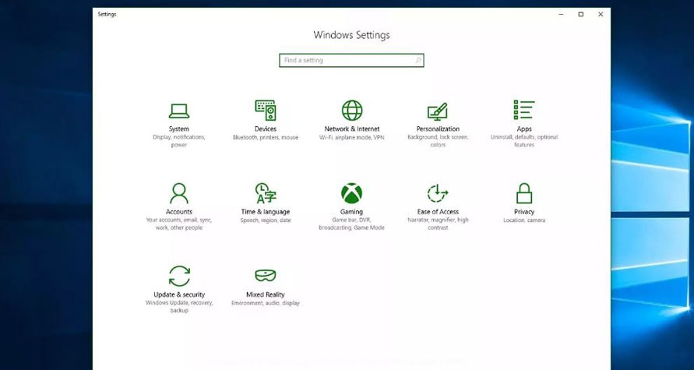Close the Settings window

(601, 14)
